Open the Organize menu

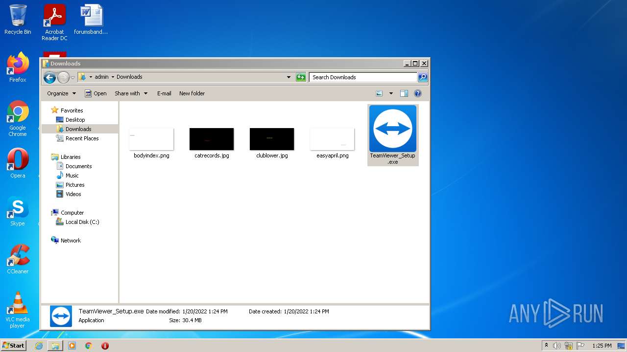tap(61, 93)
